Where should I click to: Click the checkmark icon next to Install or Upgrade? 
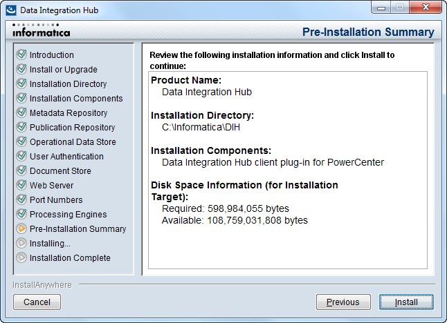(21, 69)
